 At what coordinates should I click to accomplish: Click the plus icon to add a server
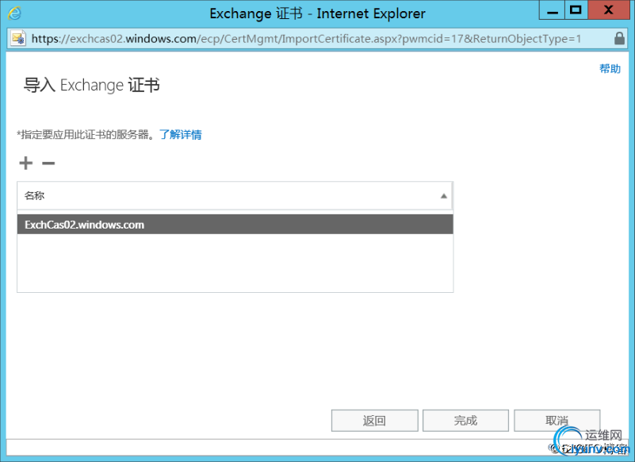(x=26, y=163)
